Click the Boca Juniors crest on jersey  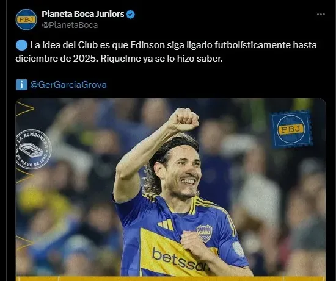coord(204,233)
